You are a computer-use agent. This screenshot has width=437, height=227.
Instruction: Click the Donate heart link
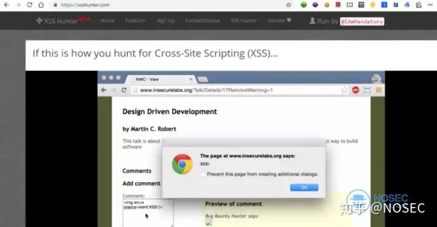coord(279,21)
